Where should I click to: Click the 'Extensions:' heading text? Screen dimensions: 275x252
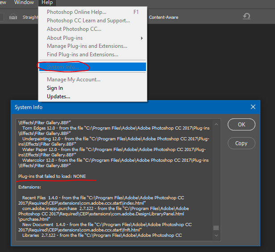(29, 187)
